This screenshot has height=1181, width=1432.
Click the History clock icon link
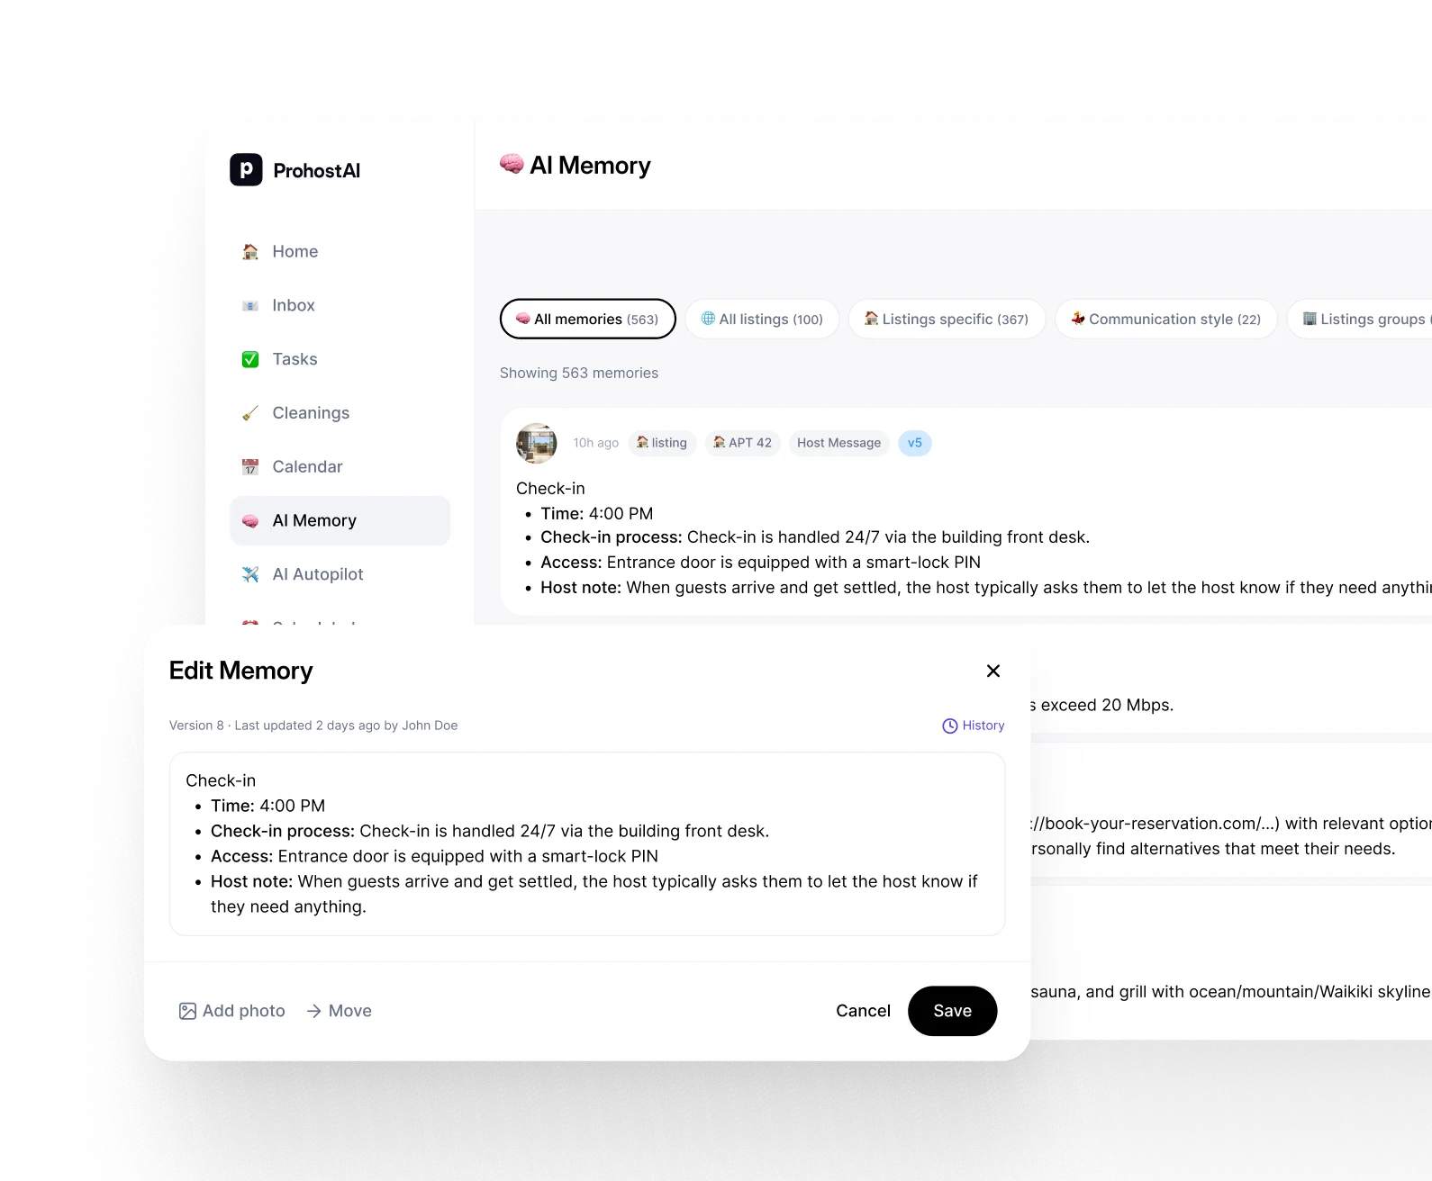pyautogui.click(x=973, y=726)
